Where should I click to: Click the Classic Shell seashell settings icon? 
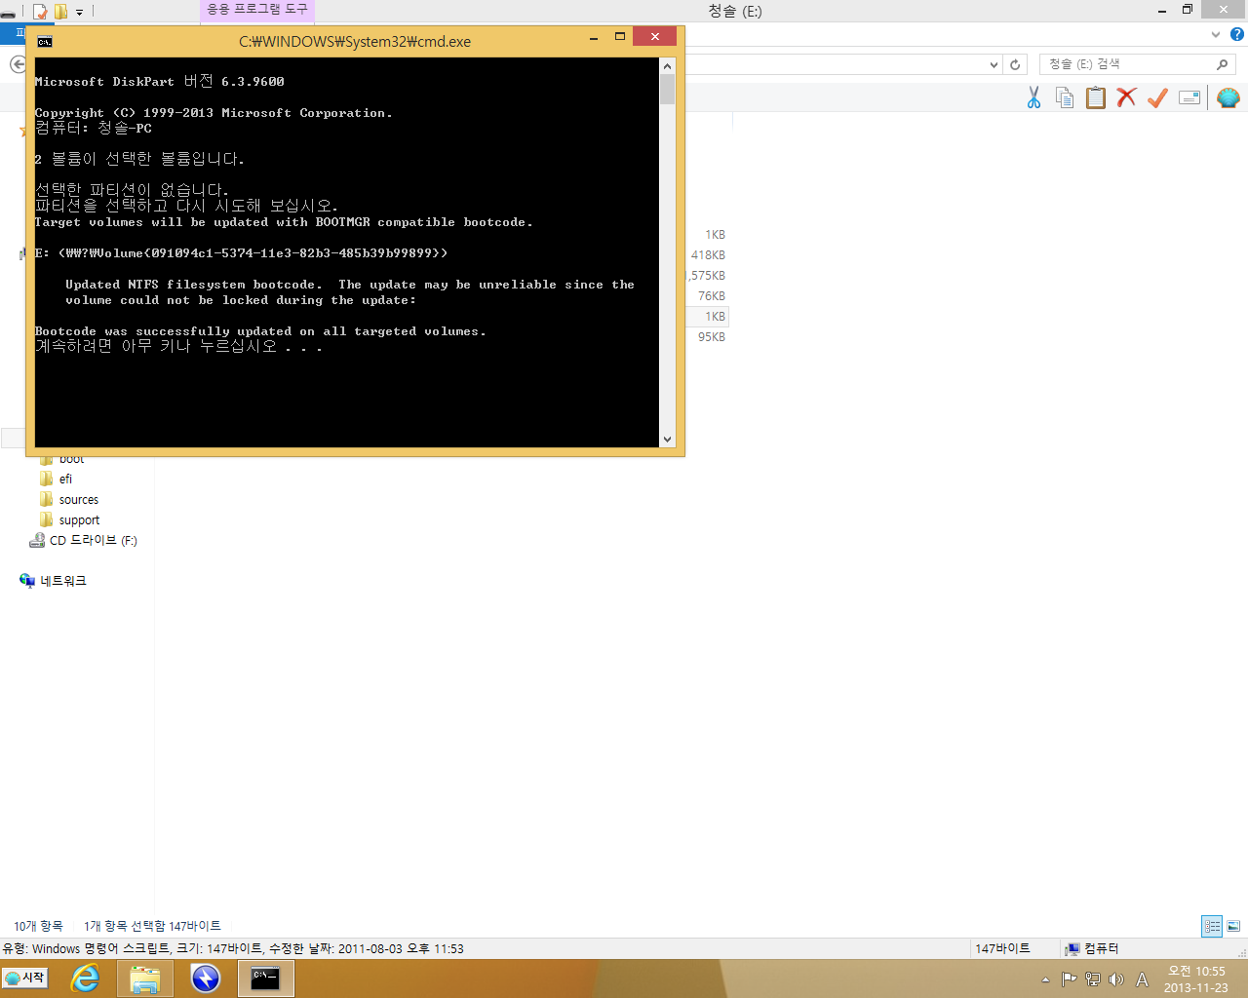[1228, 97]
